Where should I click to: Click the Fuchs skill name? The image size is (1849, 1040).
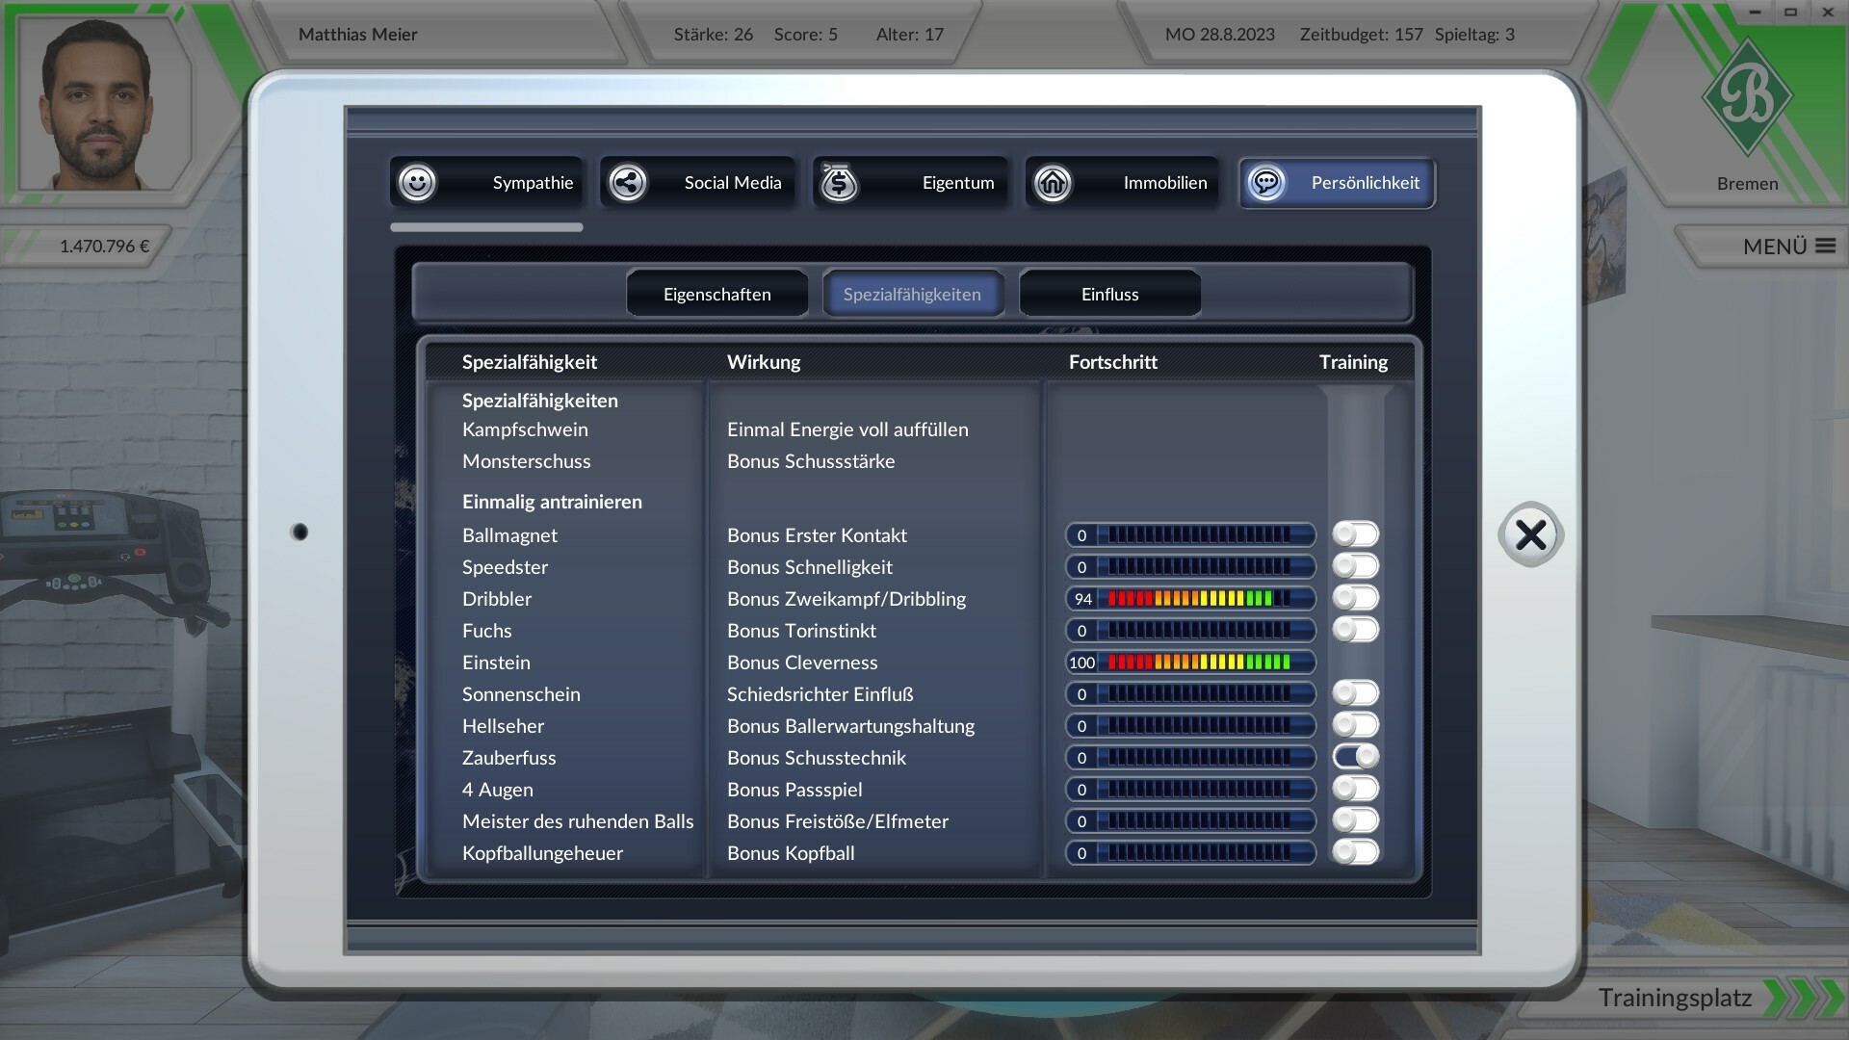click(487, 631)
